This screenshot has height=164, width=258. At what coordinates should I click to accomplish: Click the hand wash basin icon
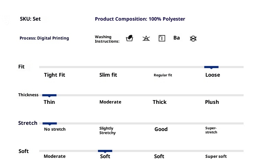tap(130, 38)
